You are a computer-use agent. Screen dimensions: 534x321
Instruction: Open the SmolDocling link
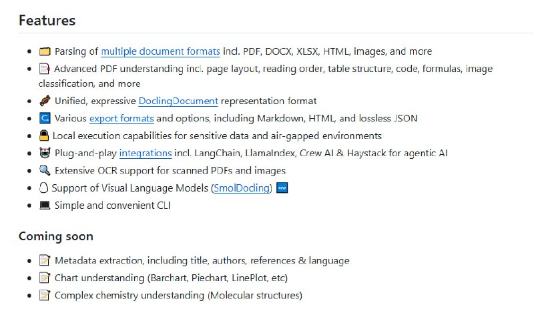coord(242,188)
